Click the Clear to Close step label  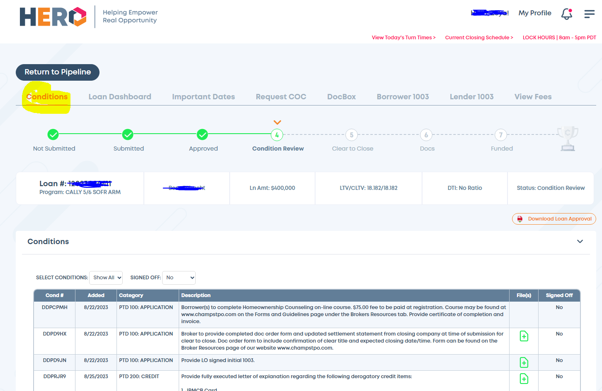tap(353, 149)
